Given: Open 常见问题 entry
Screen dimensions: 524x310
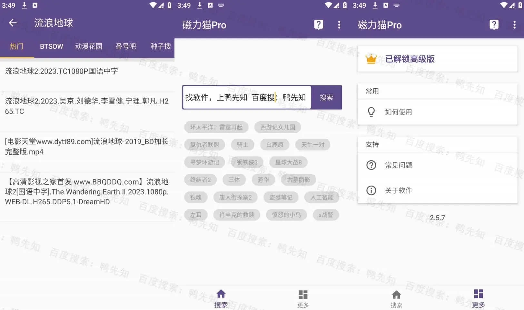Looking at the screenshot, I should coord(437,165).
